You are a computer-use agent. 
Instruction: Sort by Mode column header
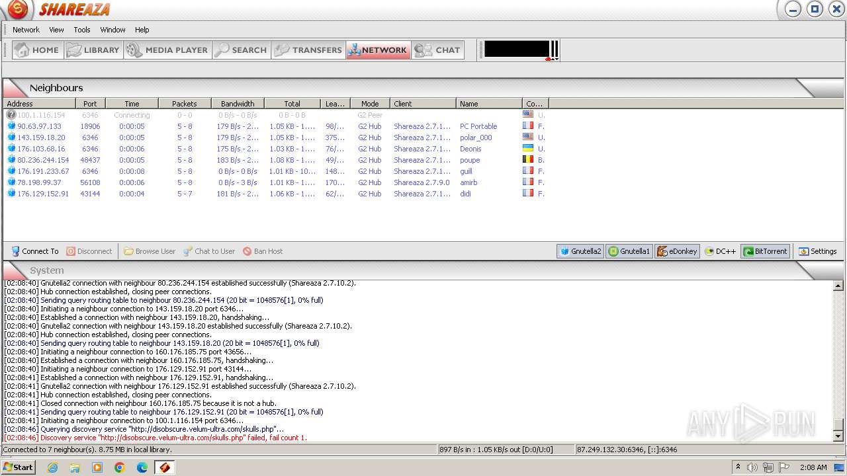pyautogui.click(x=370, y=104)
